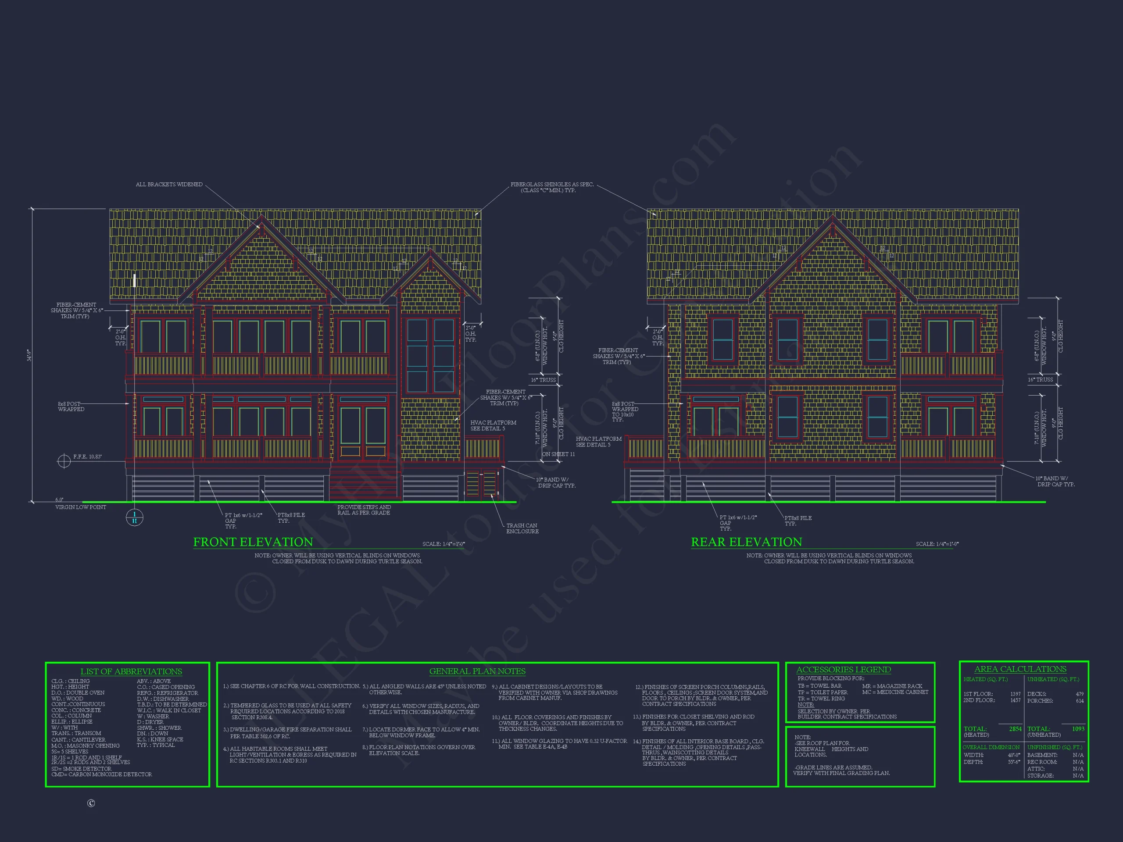This screenshot has width=1123, height=842.
Task: Select the 'F.F.E. 10.83'' elevation label
Action: 87,456
